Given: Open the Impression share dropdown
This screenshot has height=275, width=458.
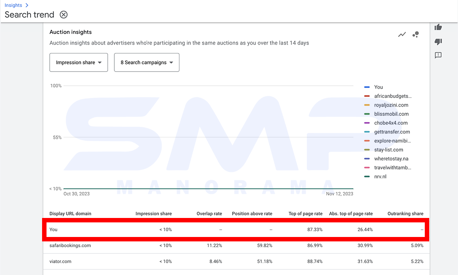Looking at the screenshot, I should [78, 62].
